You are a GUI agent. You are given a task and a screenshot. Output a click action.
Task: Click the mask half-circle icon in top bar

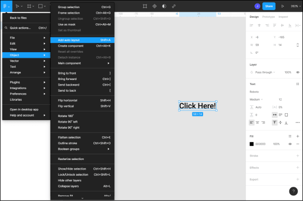[x=164, y=6]
